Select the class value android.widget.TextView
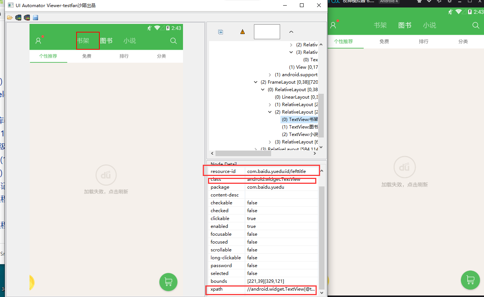484x297 pixels. 274,179
